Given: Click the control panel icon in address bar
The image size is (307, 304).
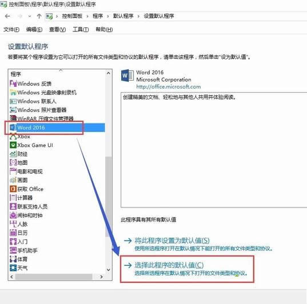Looking at the screenshot, I should pos(49,16).
